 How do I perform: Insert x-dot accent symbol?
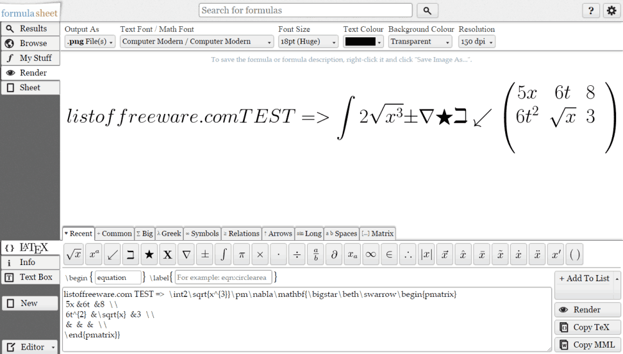(x=519, y=254)
